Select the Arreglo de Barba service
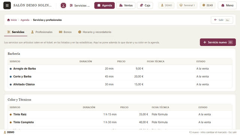This screenshot has height=135, width=240. pos(24,69)
